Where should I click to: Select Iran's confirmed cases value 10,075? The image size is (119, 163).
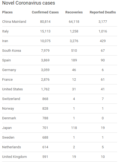[x=45, y=41]
